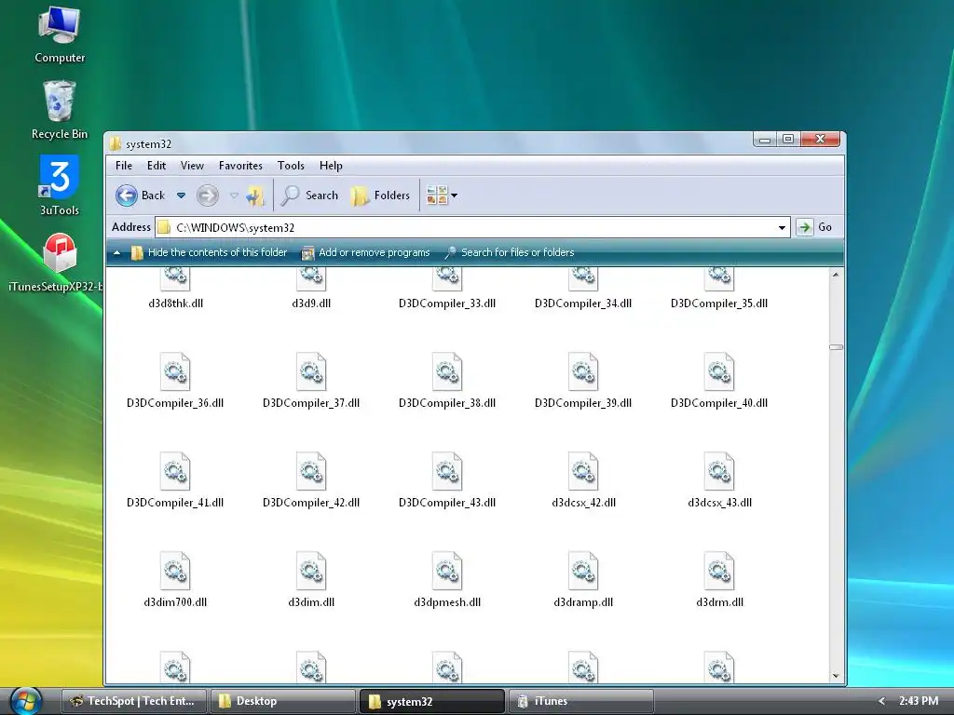Open the Views button menu

point(442,196)
